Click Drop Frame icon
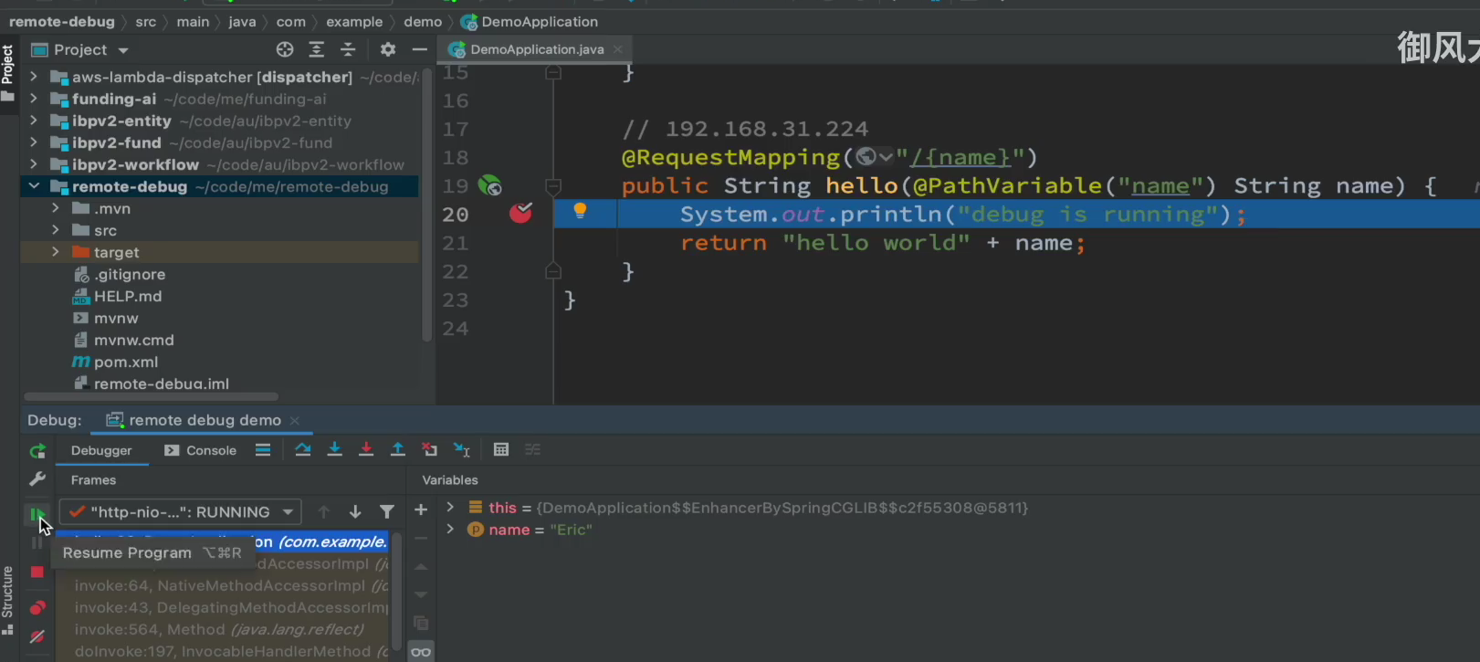This screenshot has height=662, width=1480. 429,449
